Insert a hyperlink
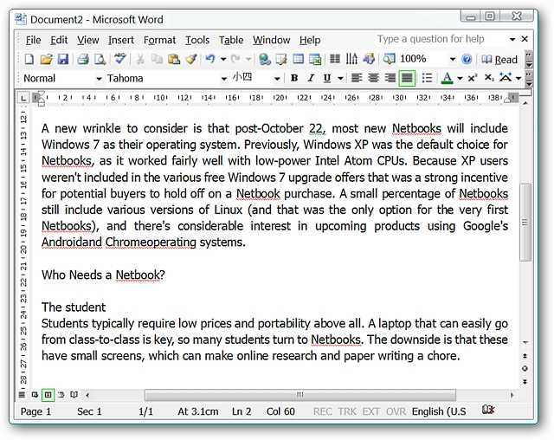 (265, 59)
